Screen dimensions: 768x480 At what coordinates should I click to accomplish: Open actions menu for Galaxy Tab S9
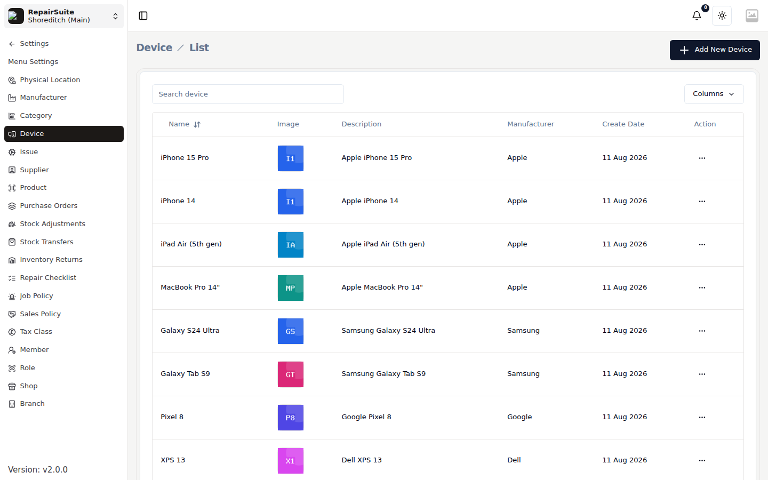click(x=702, y=374)
